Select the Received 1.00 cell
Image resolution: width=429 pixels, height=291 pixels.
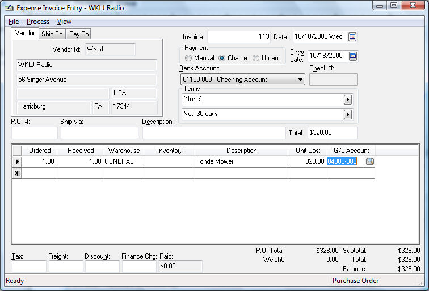pyautogui.click(x=81, y=161)
